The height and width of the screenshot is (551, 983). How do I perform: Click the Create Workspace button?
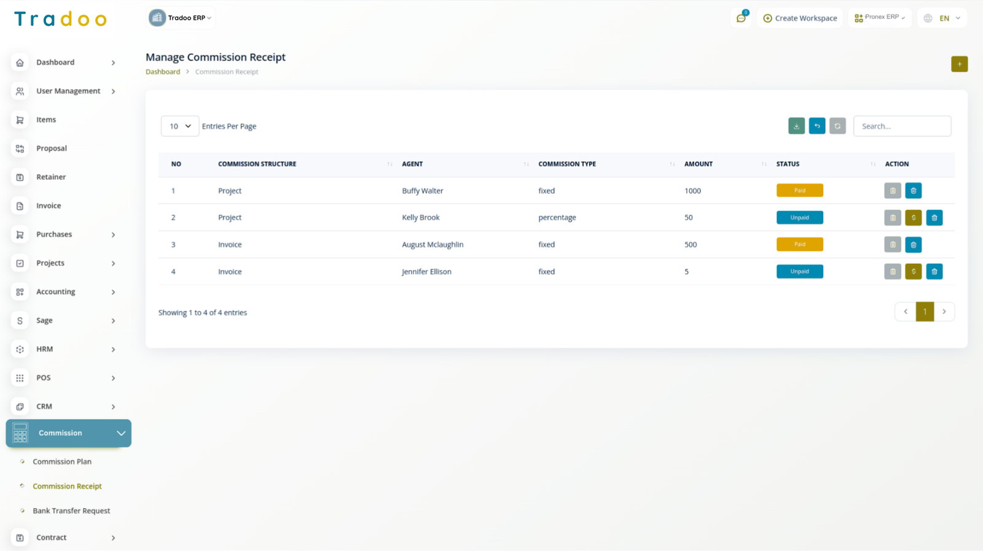(x=800, y=18)
